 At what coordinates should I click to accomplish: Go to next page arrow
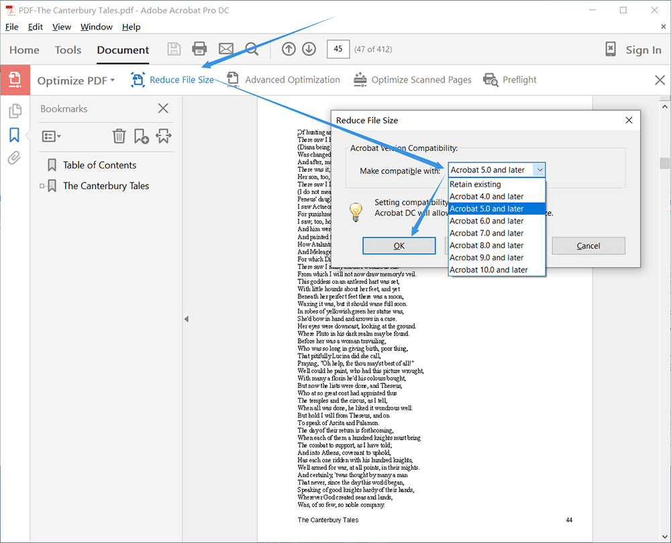click(x=309, y=49)
